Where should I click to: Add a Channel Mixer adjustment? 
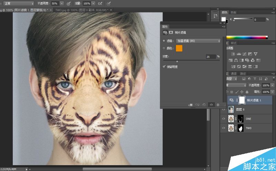click(x=253, y=60)
